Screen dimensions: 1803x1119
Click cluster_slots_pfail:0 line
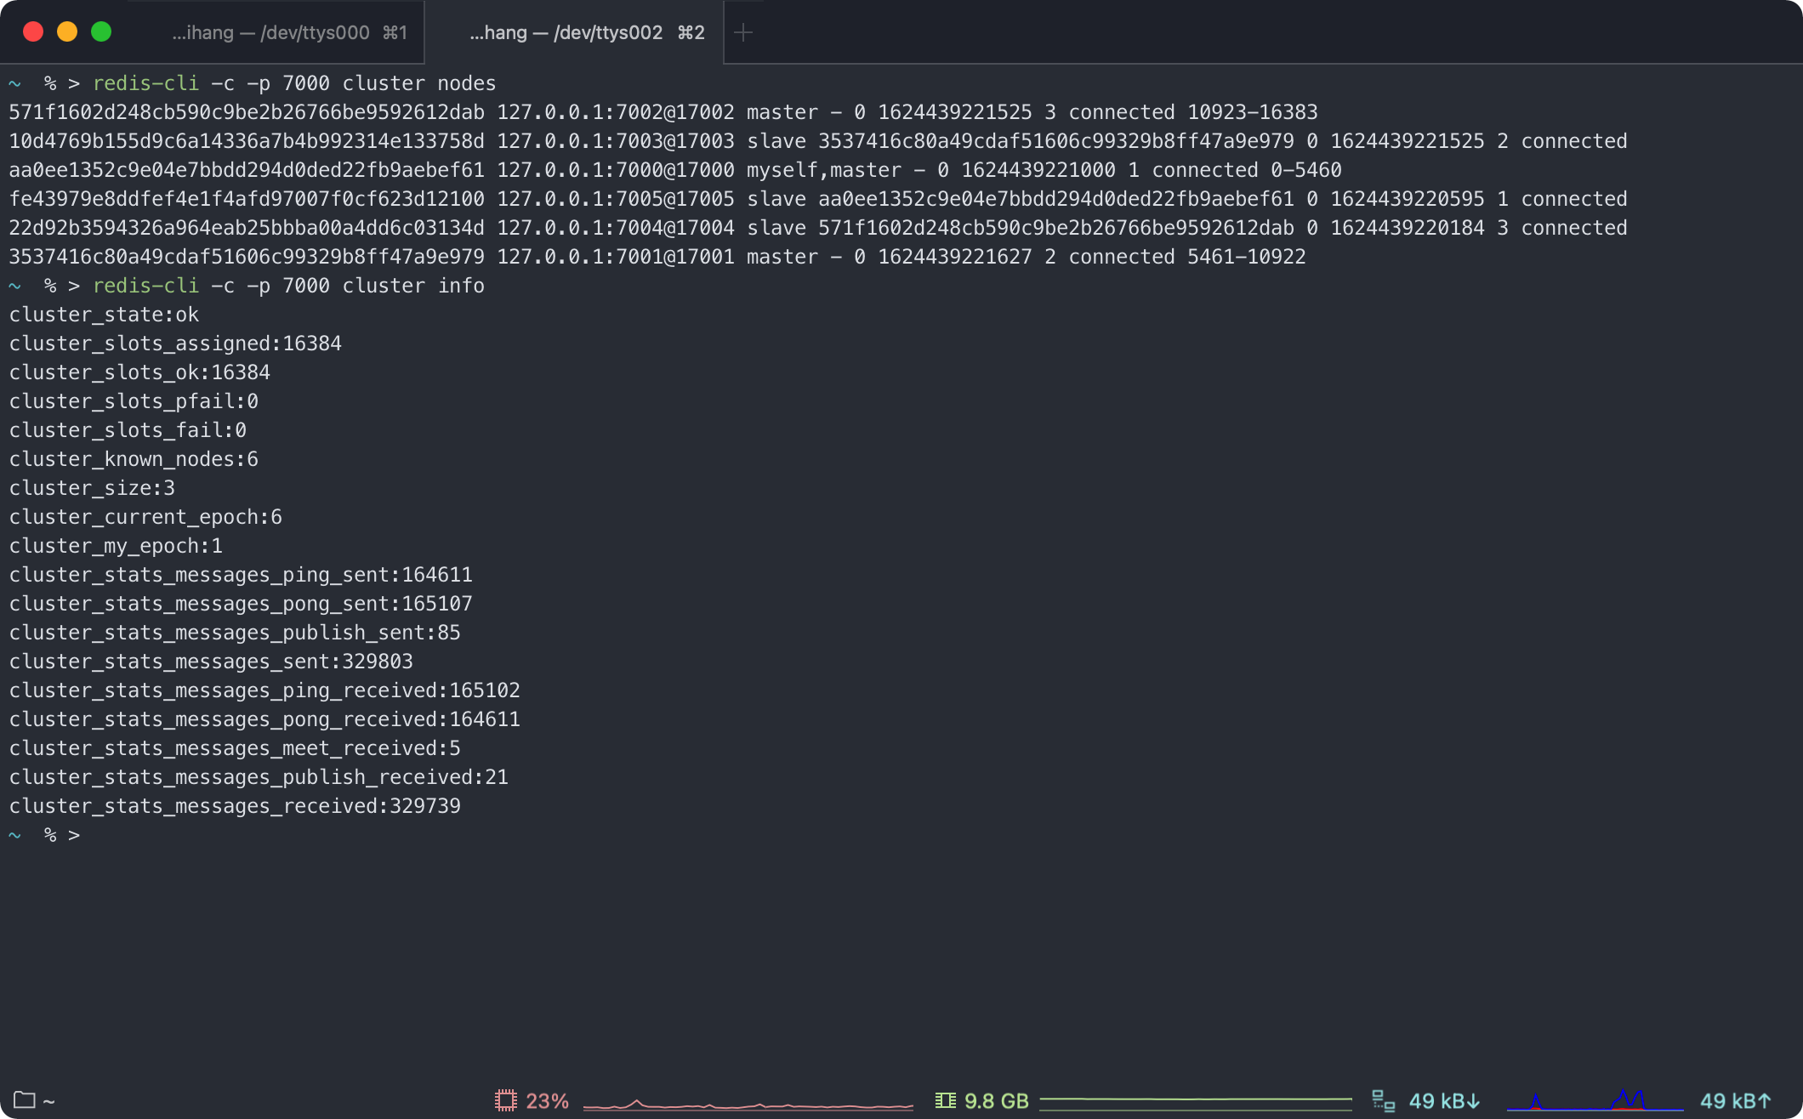[134, 401]
